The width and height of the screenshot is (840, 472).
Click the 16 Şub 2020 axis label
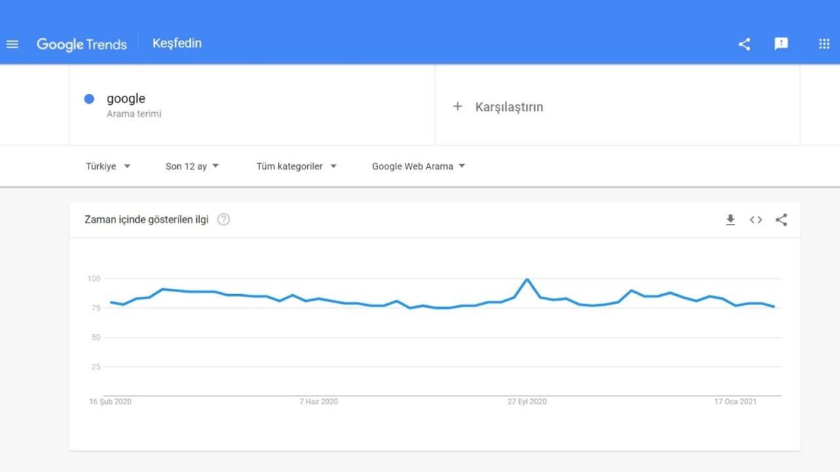[x=110, y=401]
